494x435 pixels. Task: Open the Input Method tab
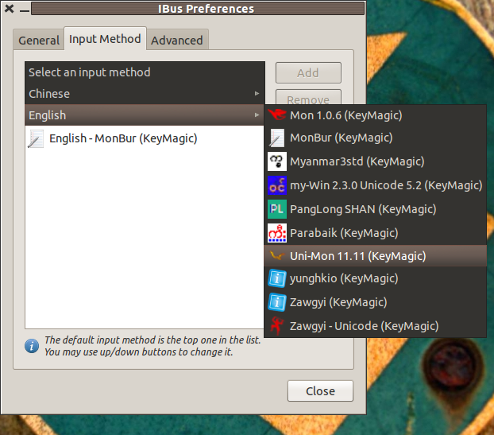[x=105, y=38]
